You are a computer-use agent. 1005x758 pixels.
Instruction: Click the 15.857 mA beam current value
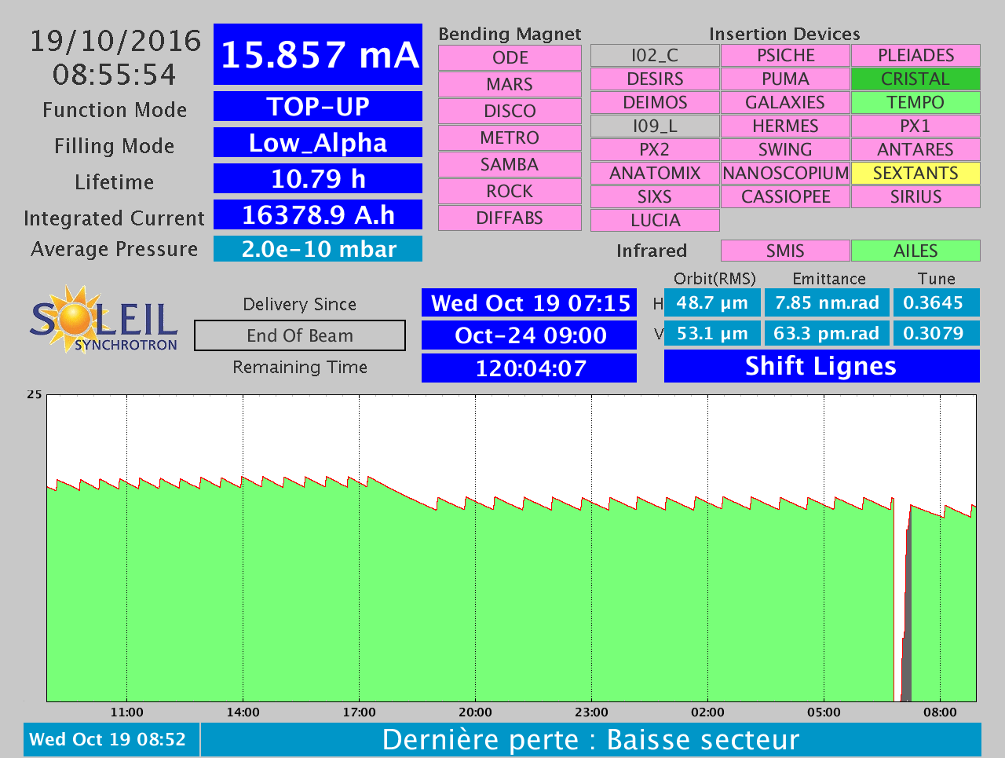pos(318,54)
